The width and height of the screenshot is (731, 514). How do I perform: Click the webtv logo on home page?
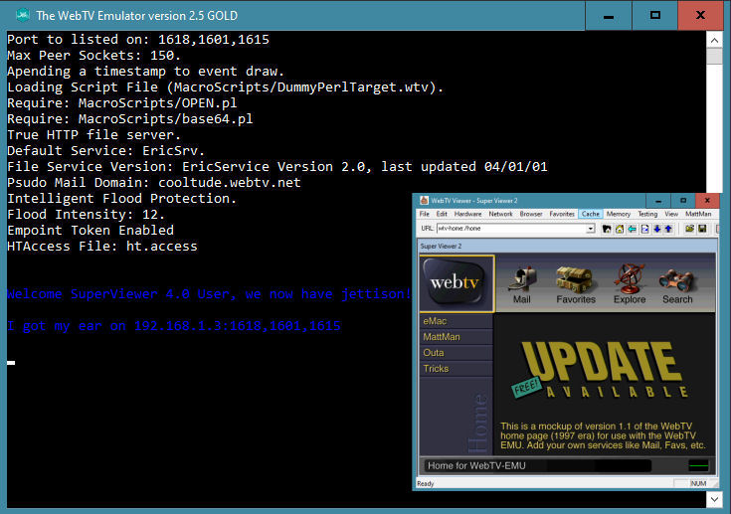click(x=457, y=283)
